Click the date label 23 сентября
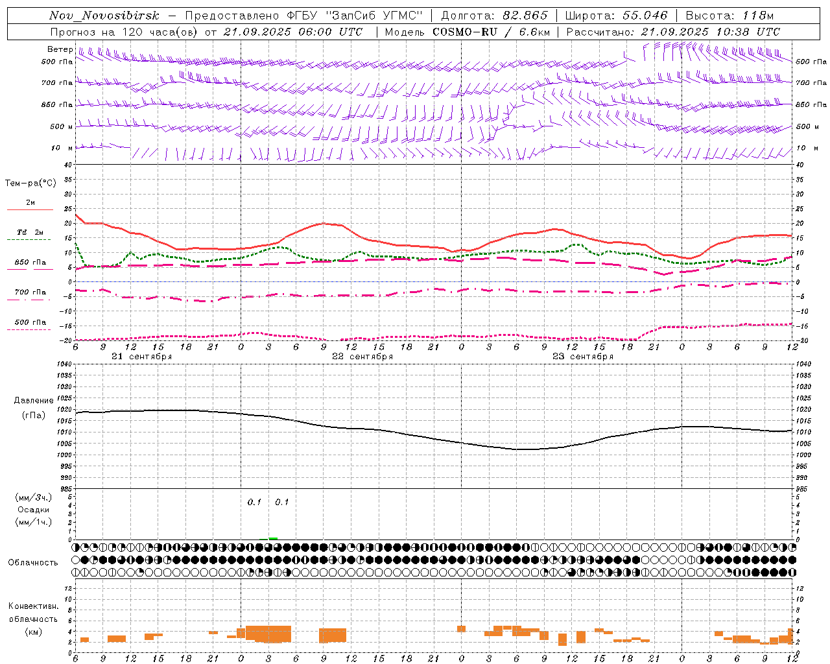This screenshot has height=664, width=830. pyautogui.click(x=583, y=357)
